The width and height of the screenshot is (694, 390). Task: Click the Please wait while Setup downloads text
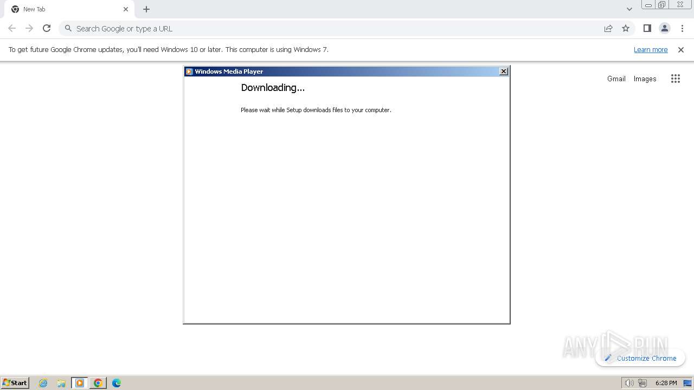(x=316, y=110)
